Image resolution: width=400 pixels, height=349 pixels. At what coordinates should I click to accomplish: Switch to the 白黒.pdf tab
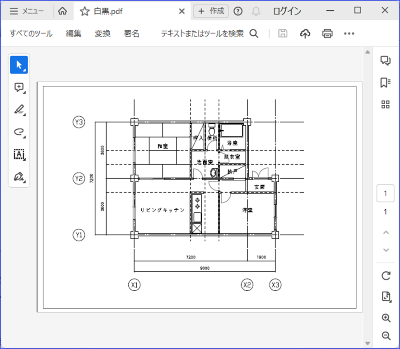(108, 12)
